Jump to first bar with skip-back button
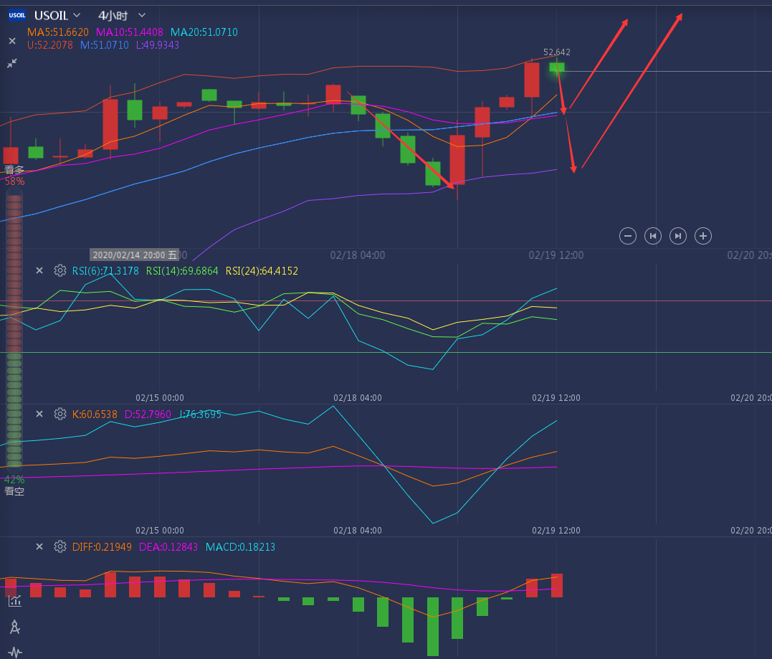 (x=653, y=236)
